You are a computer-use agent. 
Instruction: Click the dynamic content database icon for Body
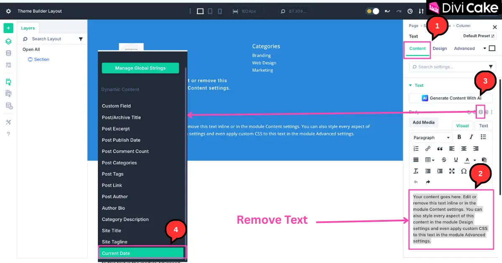[481, 112]
